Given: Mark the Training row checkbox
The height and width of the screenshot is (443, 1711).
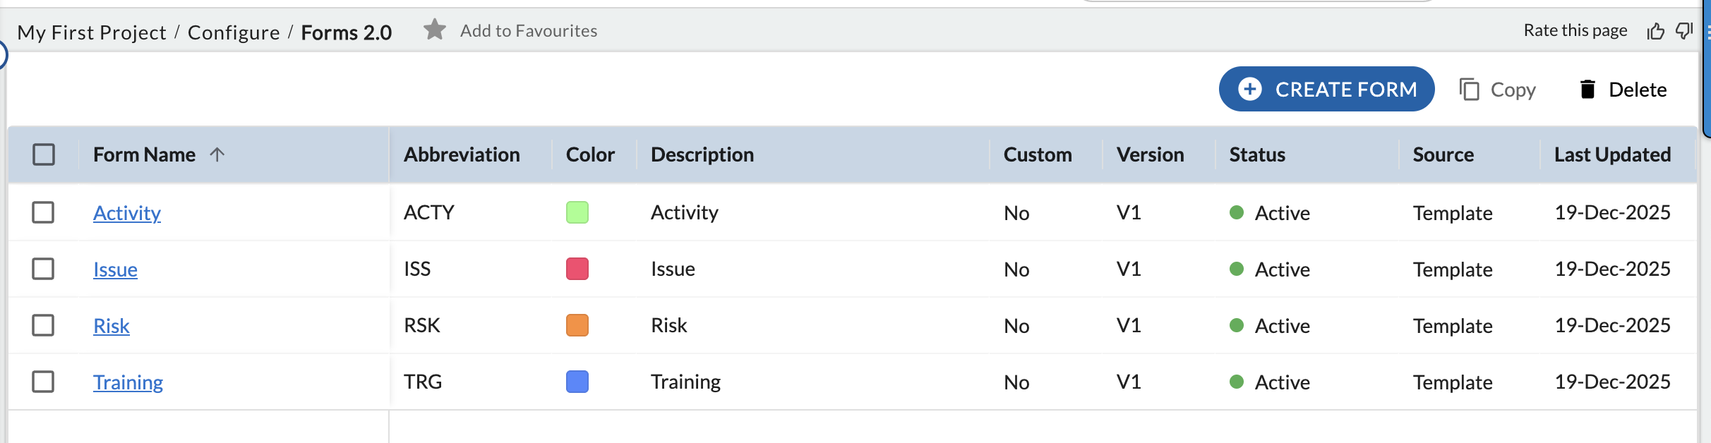Looking at the screenshot, I should tap(43, 382).
